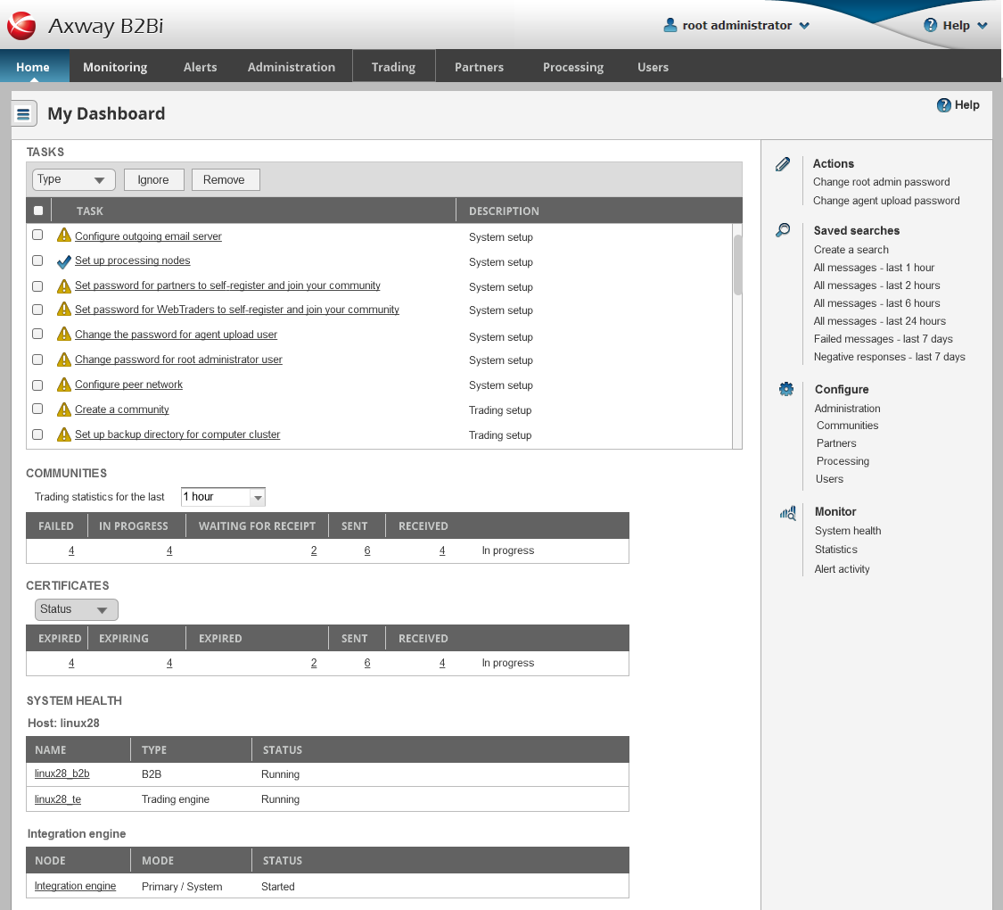Open the tasks Type dropdown
Viewport: 1003px width, 910px height.
(74, 179)
